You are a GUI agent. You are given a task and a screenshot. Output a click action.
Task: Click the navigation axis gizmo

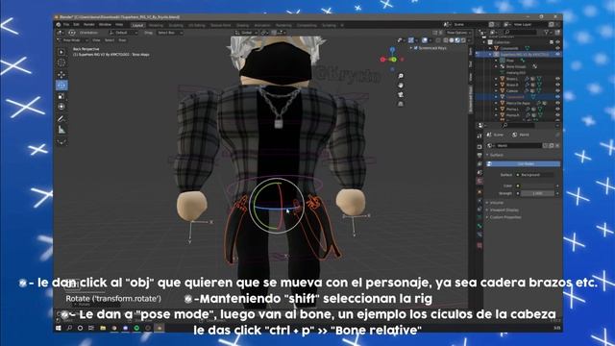coord(393,60)
